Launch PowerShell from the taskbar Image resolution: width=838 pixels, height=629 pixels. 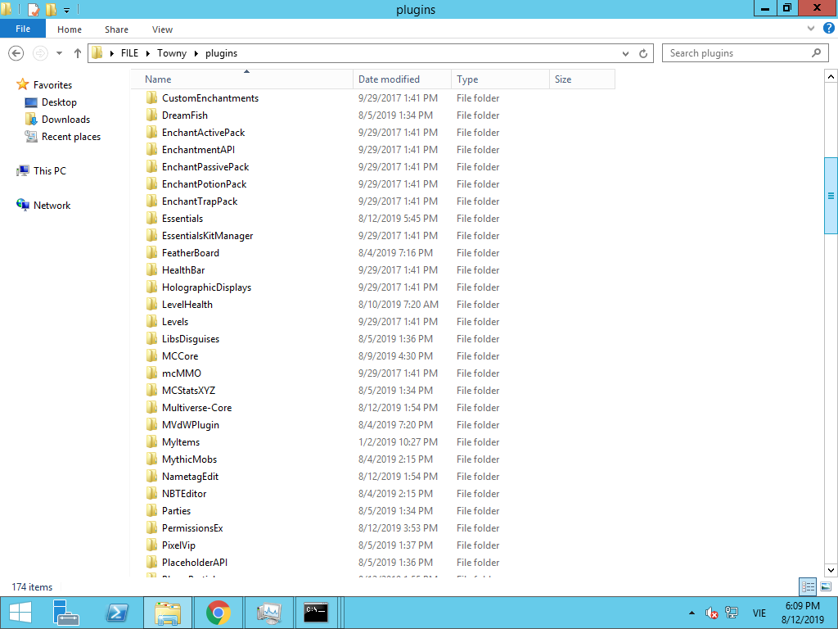tap(117, 613)
